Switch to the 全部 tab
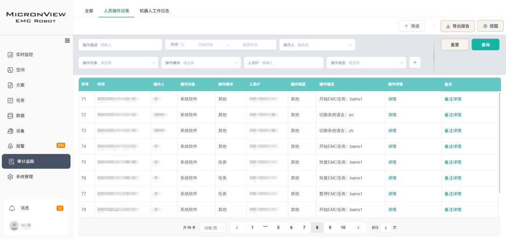The height and width of the screenshot is (239, 506). (89, 11)
